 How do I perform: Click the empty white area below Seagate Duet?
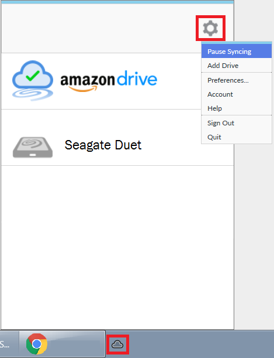(x=117, y=247)
